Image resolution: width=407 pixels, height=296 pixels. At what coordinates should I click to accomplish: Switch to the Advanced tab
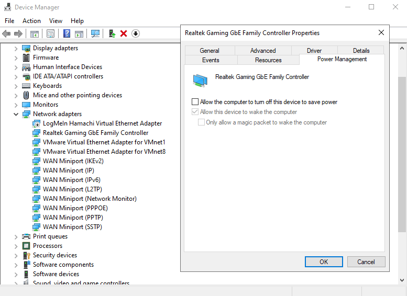(x=263, y=51)
